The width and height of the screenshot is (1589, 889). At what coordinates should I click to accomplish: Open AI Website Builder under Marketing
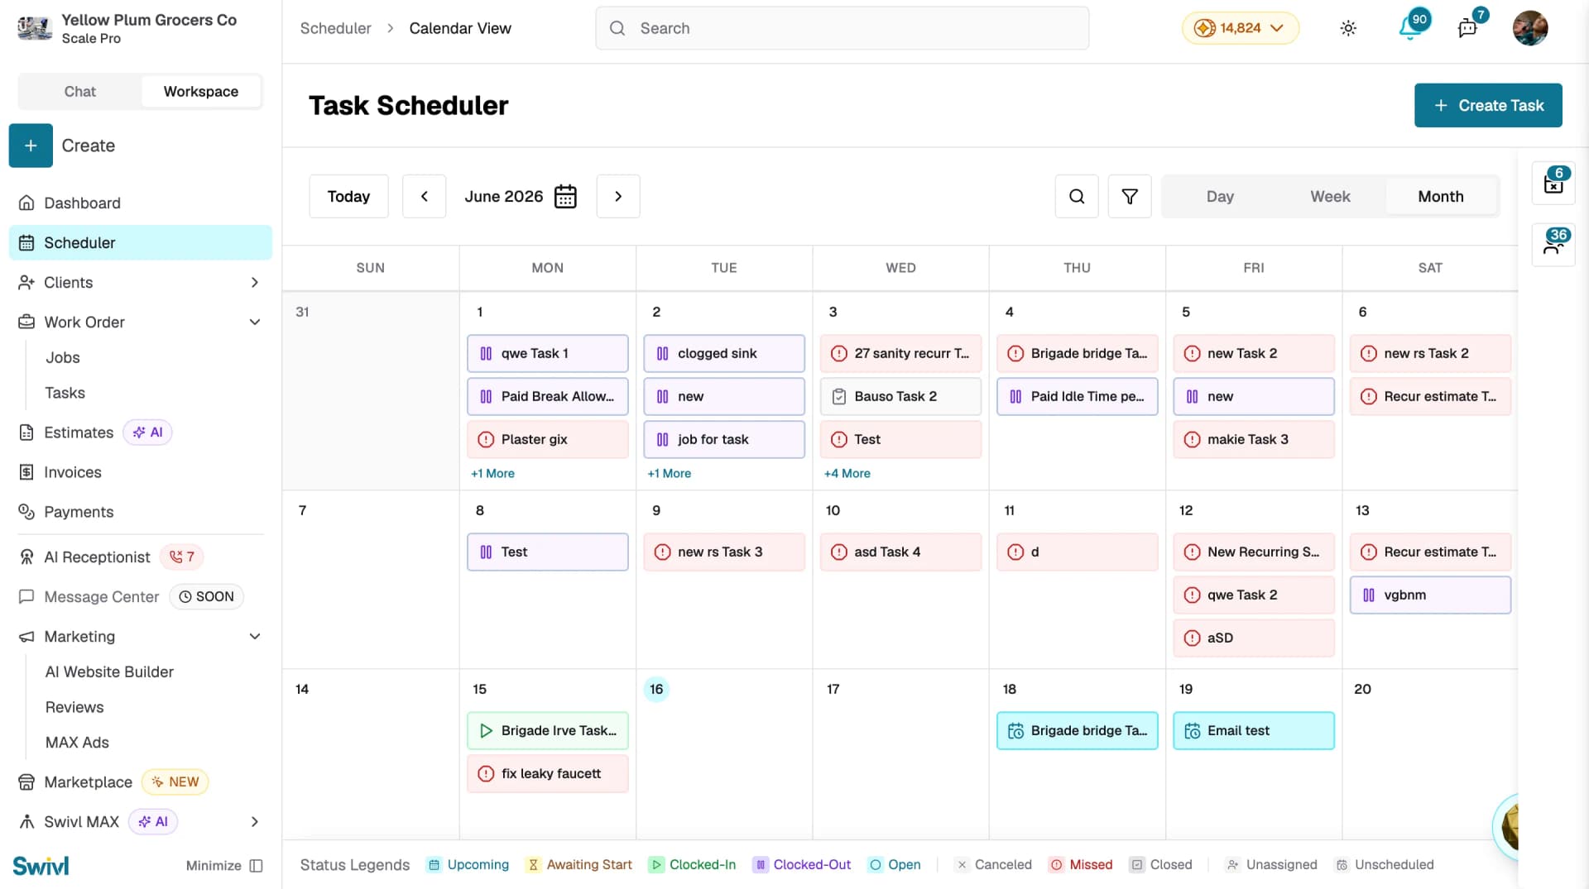(x=109, y=672)
